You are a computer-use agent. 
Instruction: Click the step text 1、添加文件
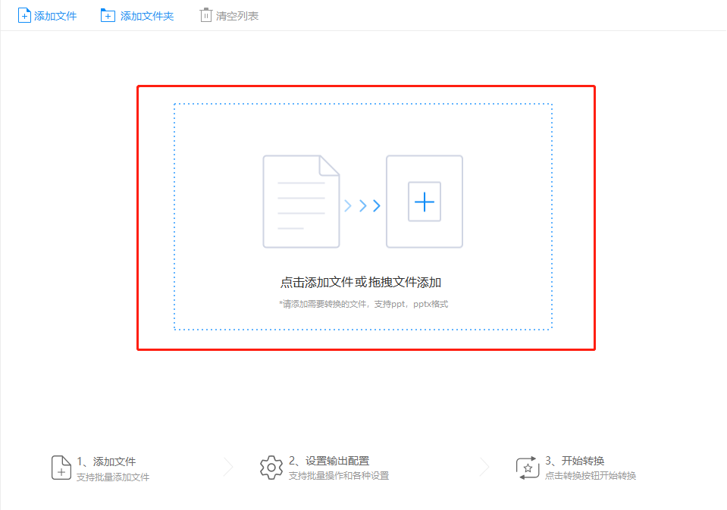[106, 462]
